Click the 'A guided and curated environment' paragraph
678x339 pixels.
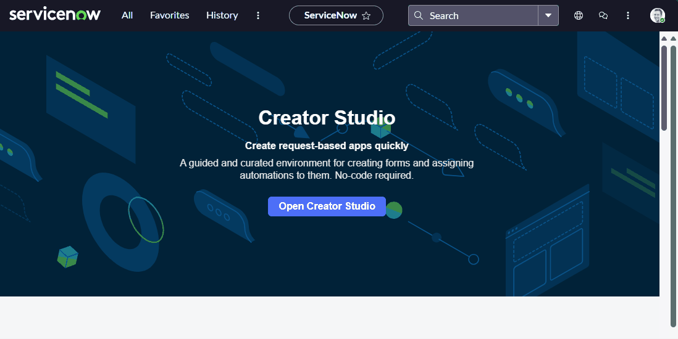click(327, 169)
